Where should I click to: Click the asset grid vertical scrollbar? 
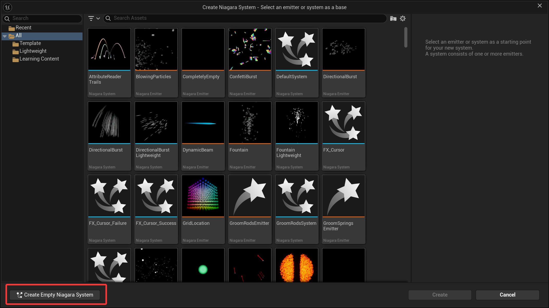point(406,38)
